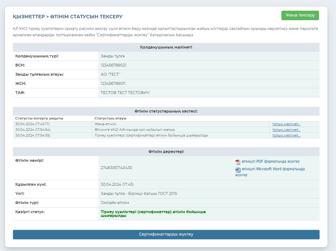336x251 pixels.
Task: Click the БСН value 123456789021
Action: 114,65
